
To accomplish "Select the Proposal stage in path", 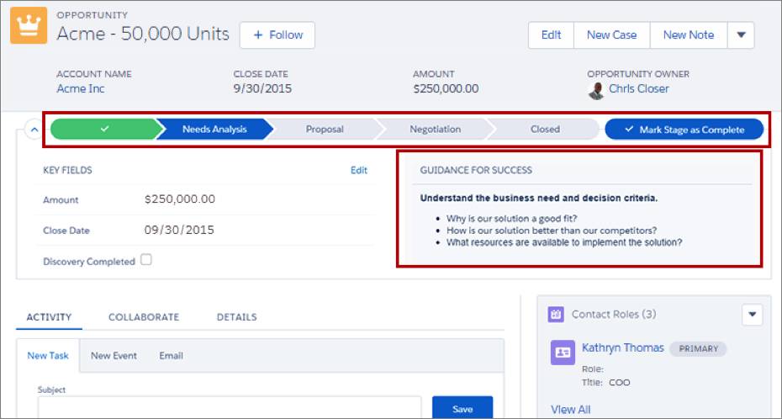I will pos(325,130).
